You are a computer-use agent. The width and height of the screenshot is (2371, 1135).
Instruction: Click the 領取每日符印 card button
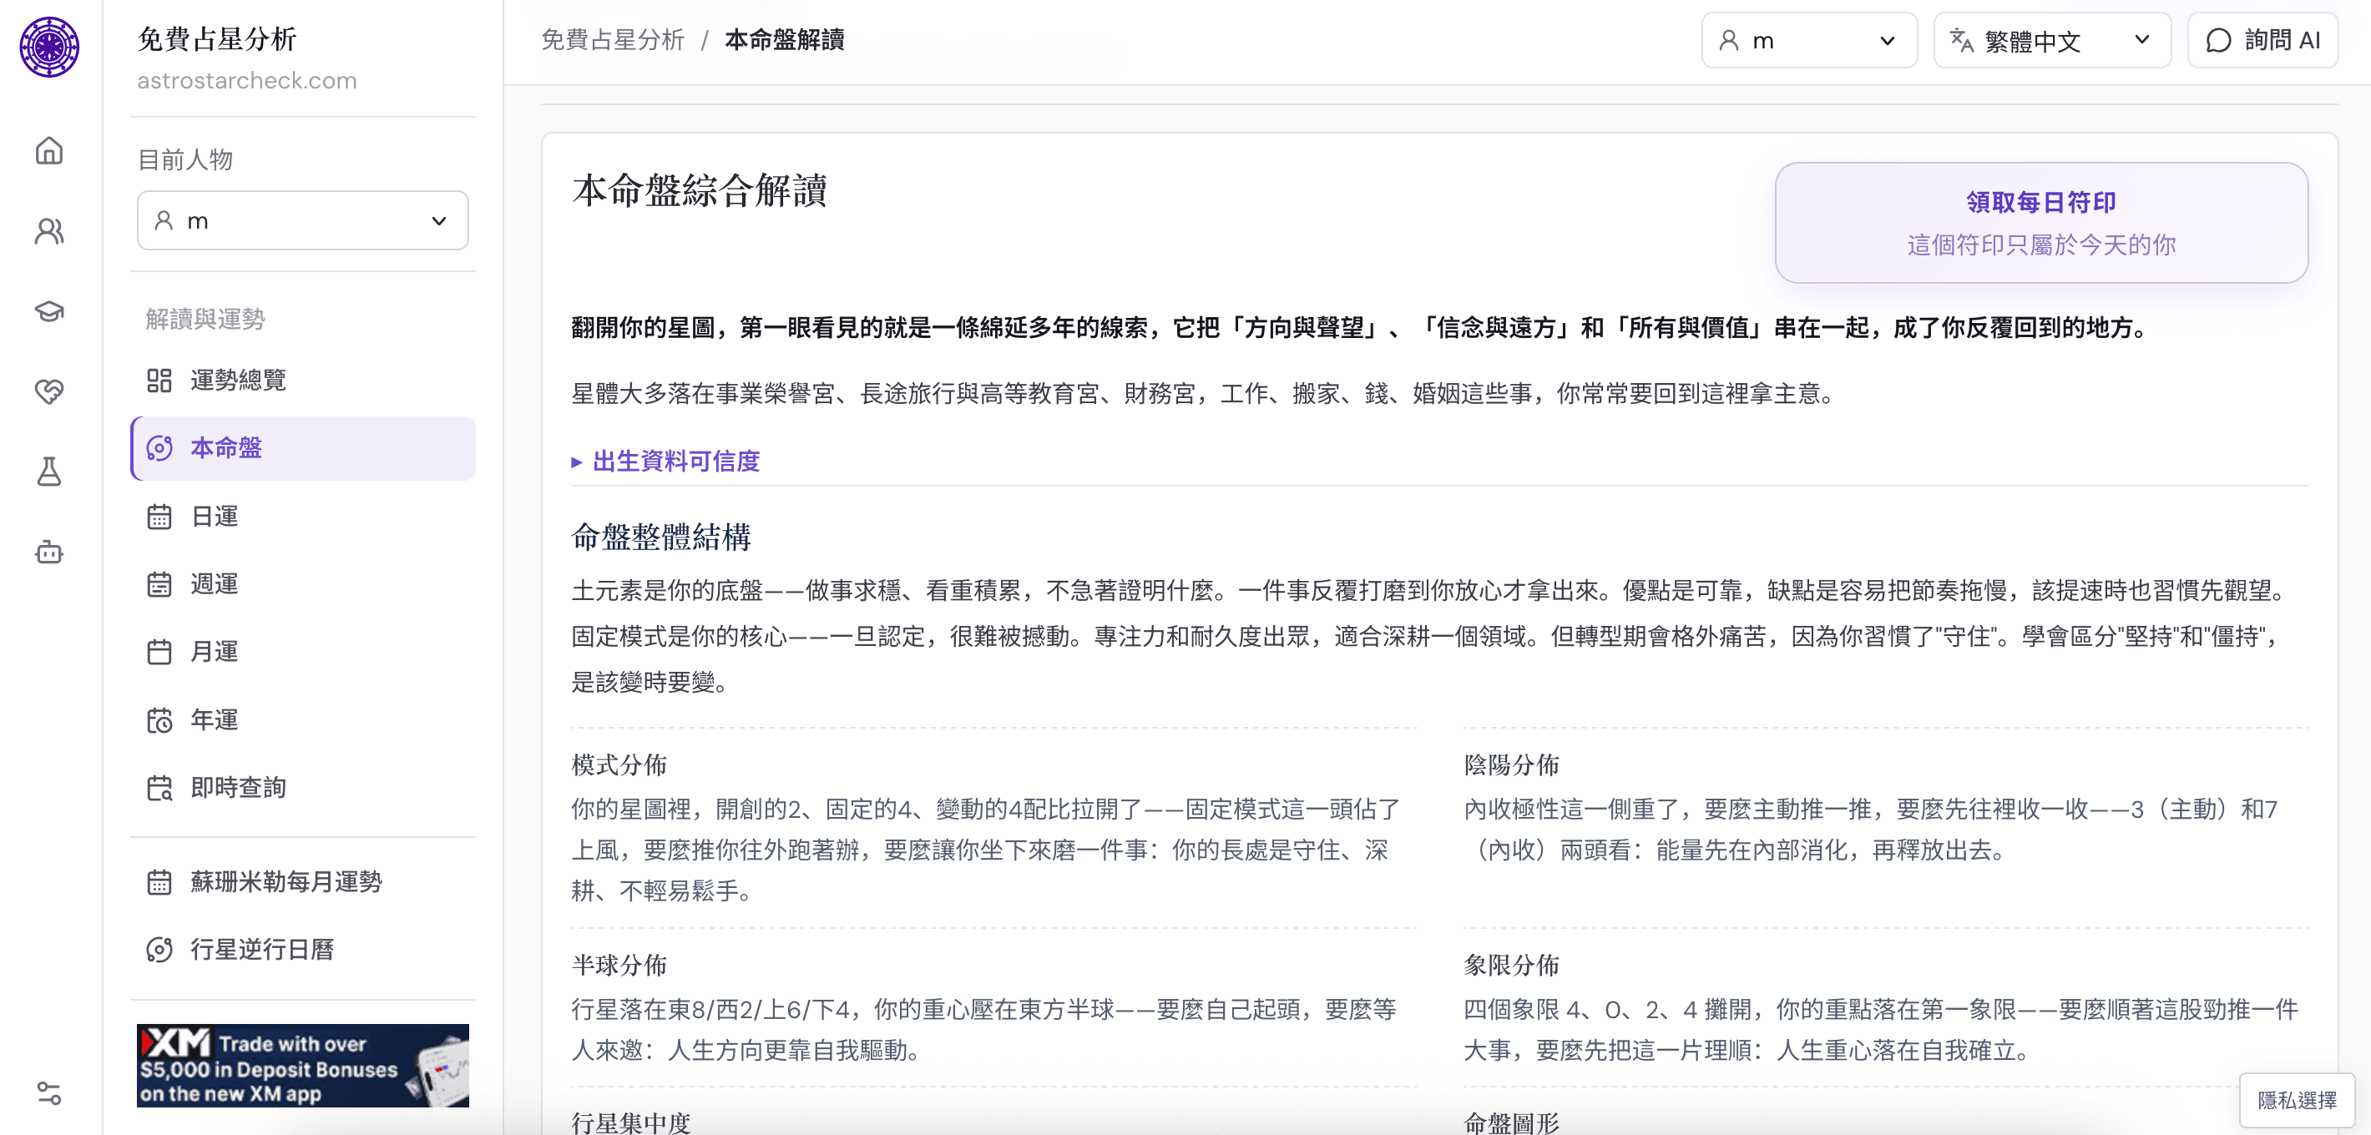pos(2040,223)
